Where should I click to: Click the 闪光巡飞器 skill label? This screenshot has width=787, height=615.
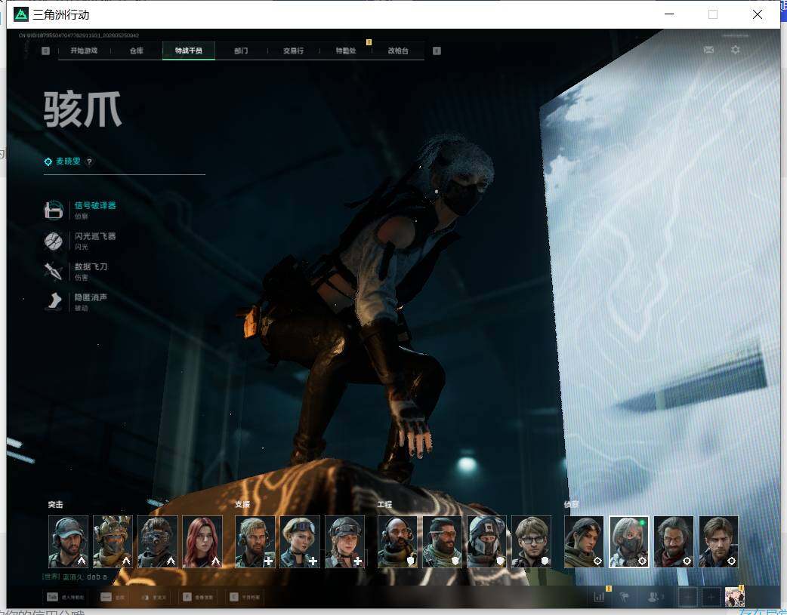(x=95, y=236)
